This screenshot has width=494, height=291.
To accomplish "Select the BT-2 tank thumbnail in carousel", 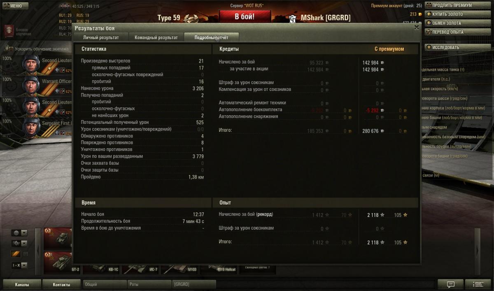I will (58, 262).
